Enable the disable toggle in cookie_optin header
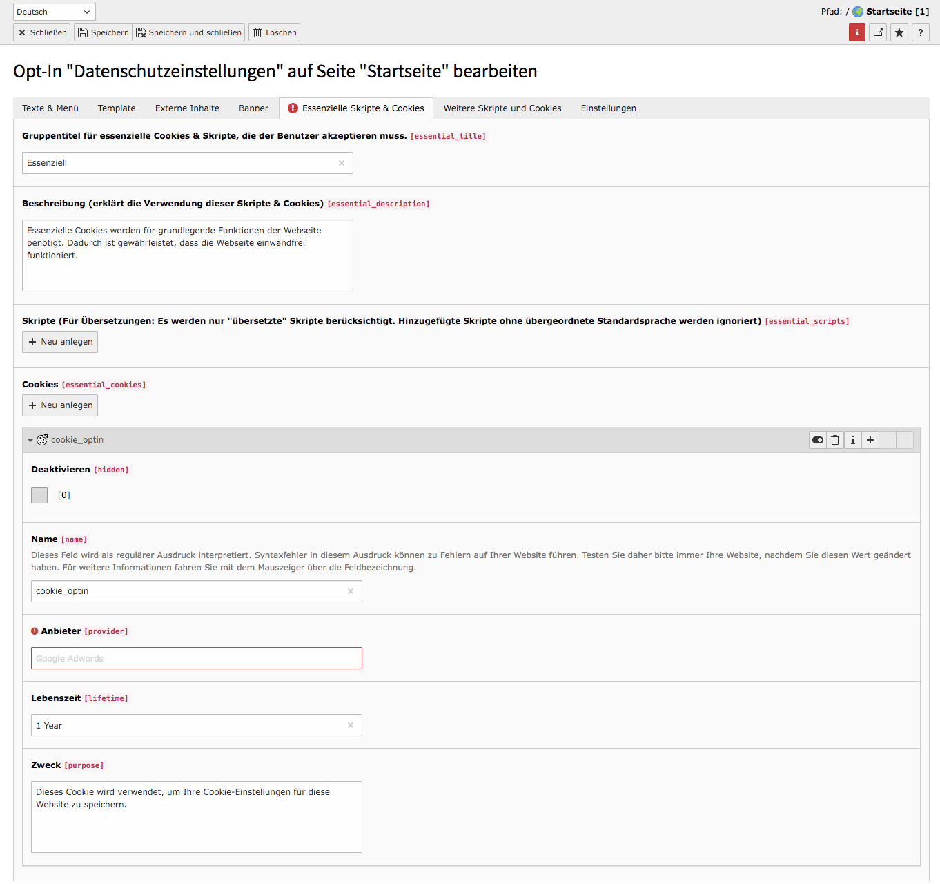The image size is (940, 884). (817, 440)
